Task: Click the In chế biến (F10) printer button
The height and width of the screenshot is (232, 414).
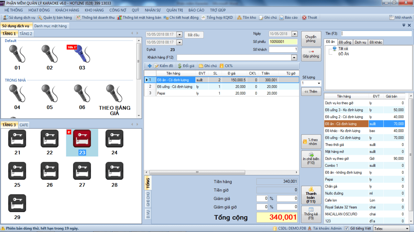Action: (x=311, y=159)
